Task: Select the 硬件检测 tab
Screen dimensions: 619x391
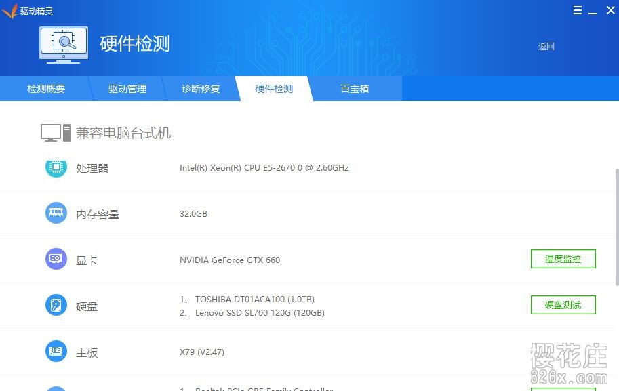Action: (x=274, y=89)
